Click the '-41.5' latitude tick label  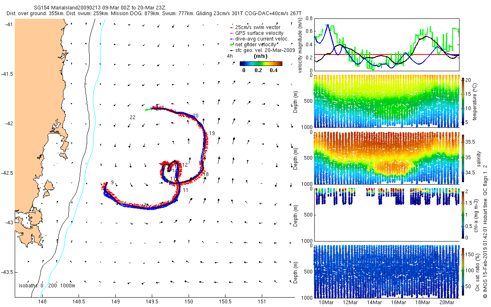[x=7, y=74]
